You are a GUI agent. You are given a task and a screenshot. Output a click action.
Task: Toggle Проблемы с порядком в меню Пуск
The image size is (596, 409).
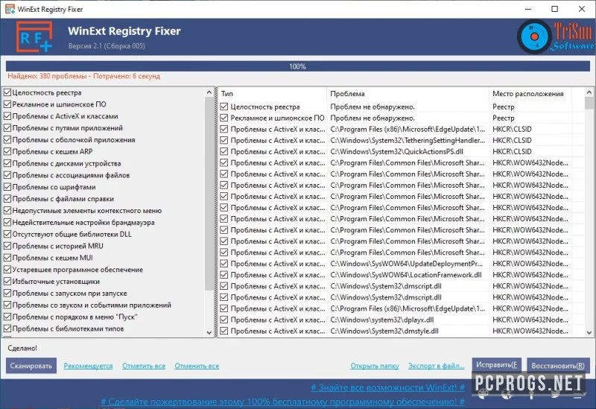click(x=7, y=317)
